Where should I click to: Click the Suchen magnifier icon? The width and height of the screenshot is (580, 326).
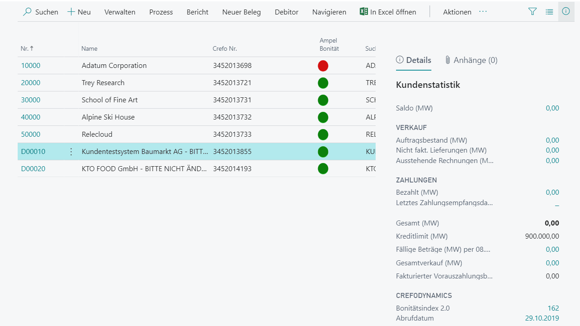(x=27, y=12)
